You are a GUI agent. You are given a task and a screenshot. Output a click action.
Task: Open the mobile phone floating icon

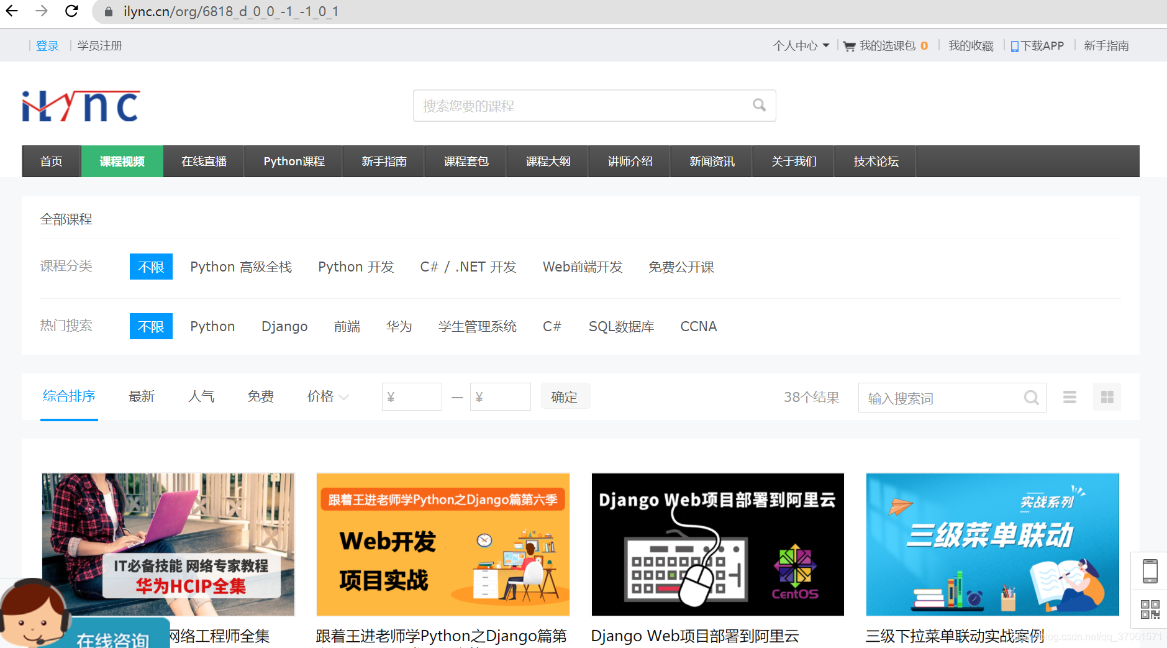tap(1150, 571)
